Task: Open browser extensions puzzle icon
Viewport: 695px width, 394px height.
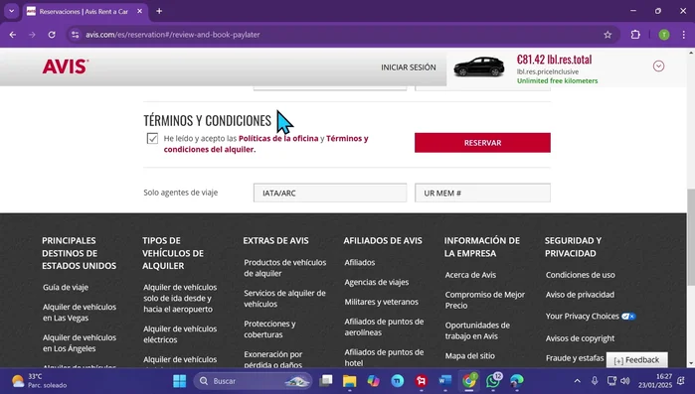Action: point(635,35)
